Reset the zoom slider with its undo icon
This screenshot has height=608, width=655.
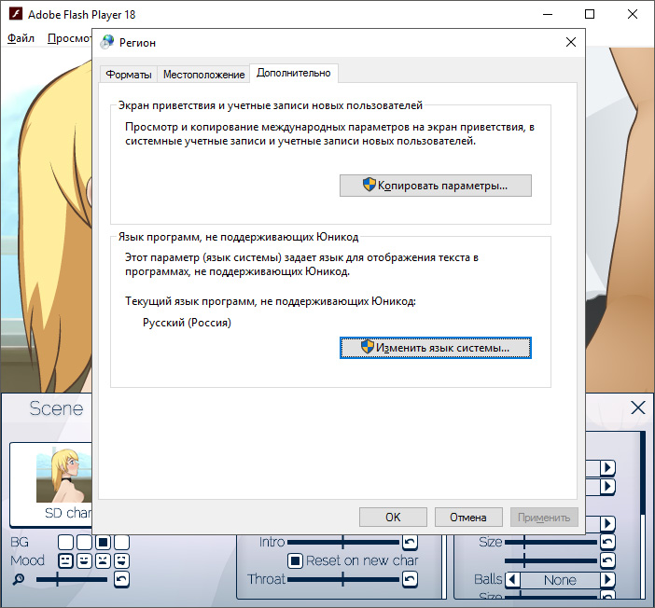[121, 580]
